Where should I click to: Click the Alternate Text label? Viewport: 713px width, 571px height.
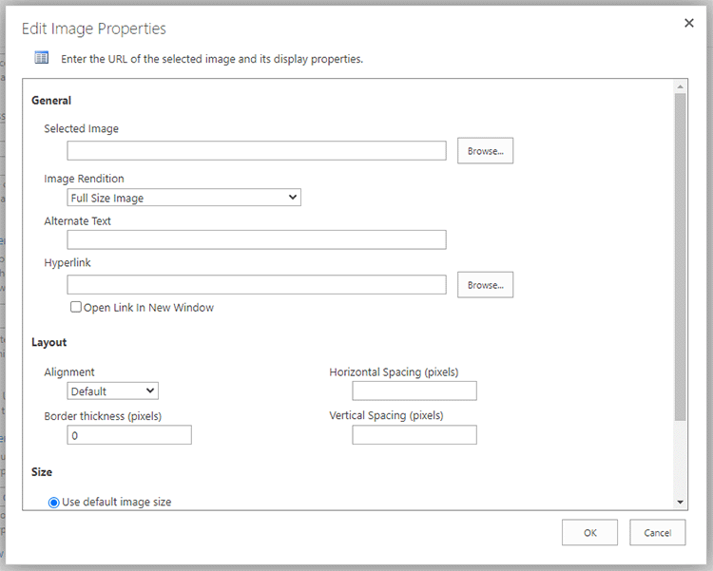[x=77, y=221]
